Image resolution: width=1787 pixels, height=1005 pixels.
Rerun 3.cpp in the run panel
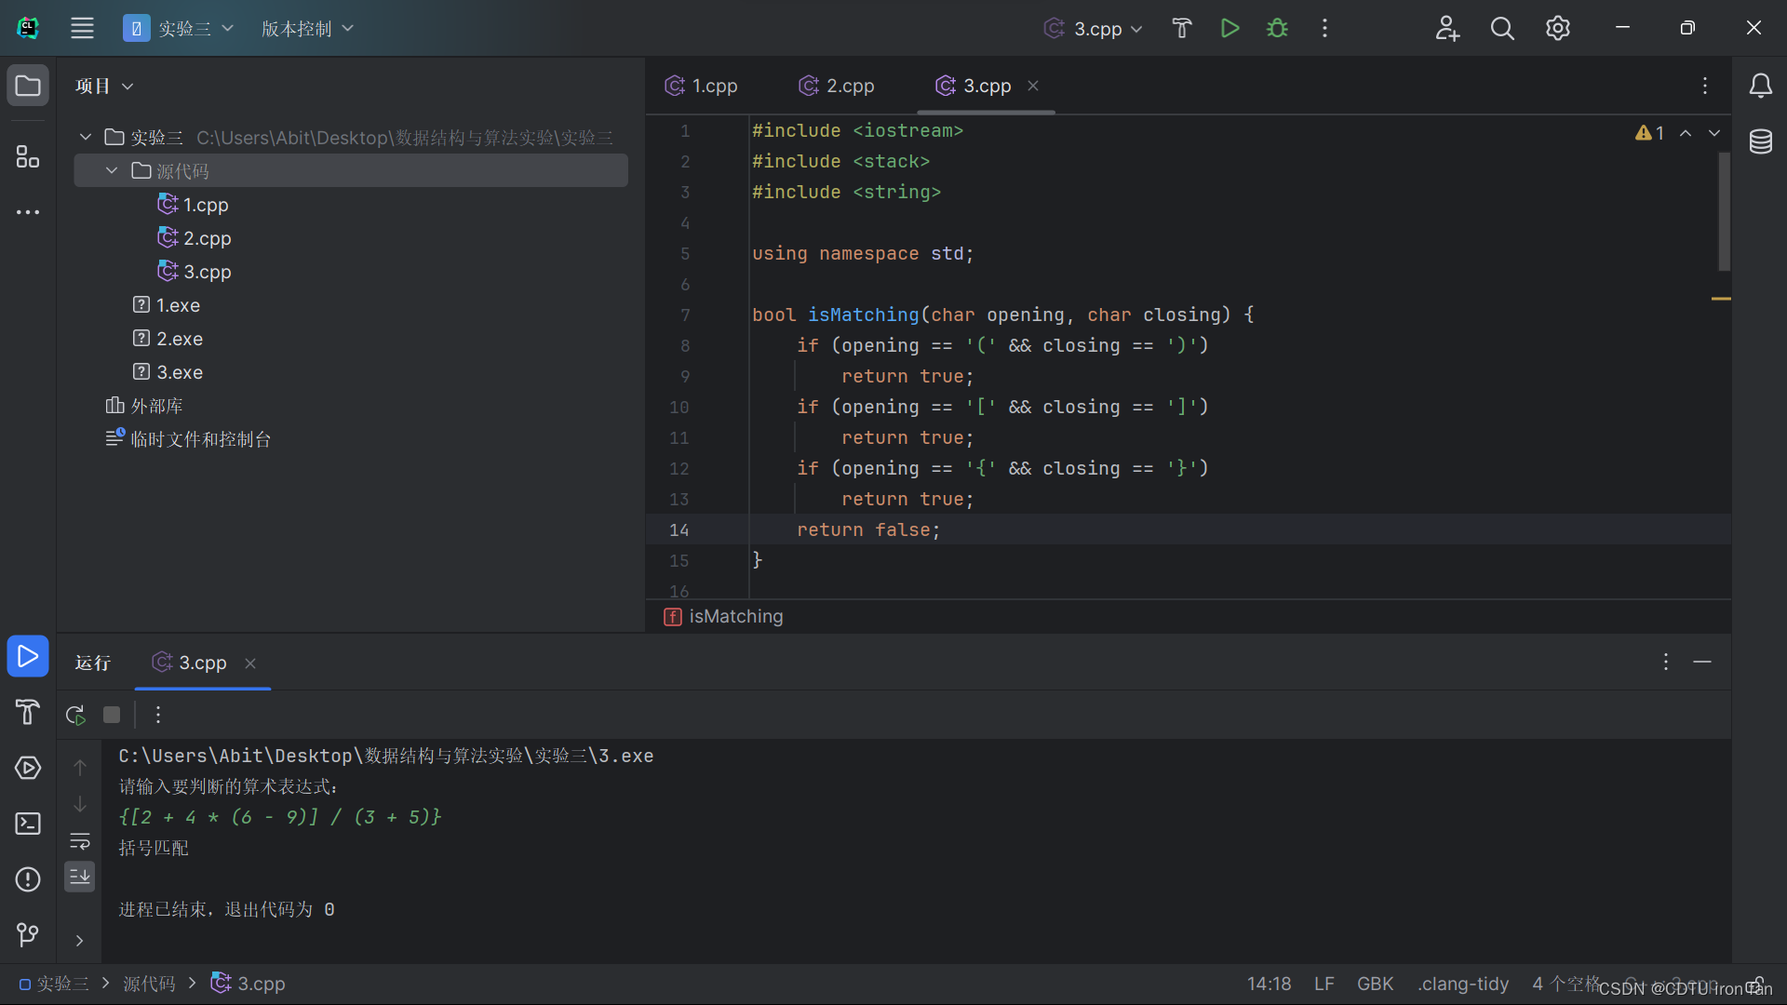(x=75, y=715)
